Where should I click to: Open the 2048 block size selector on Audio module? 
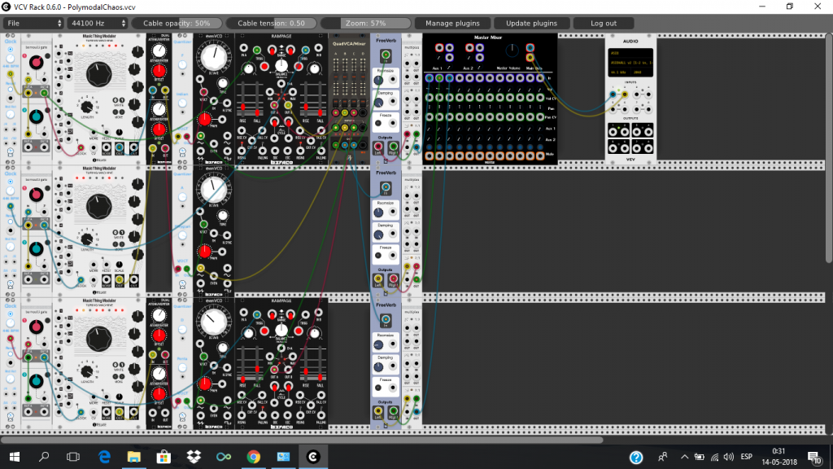642,72
